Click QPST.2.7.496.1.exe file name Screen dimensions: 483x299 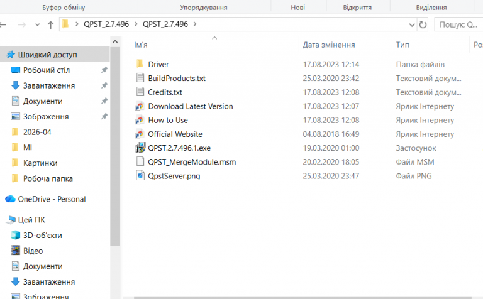tap(179, 148)
